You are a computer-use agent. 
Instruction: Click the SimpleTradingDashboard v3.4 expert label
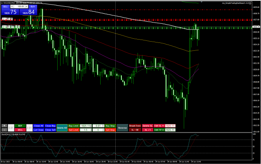[x=236, y=3]
